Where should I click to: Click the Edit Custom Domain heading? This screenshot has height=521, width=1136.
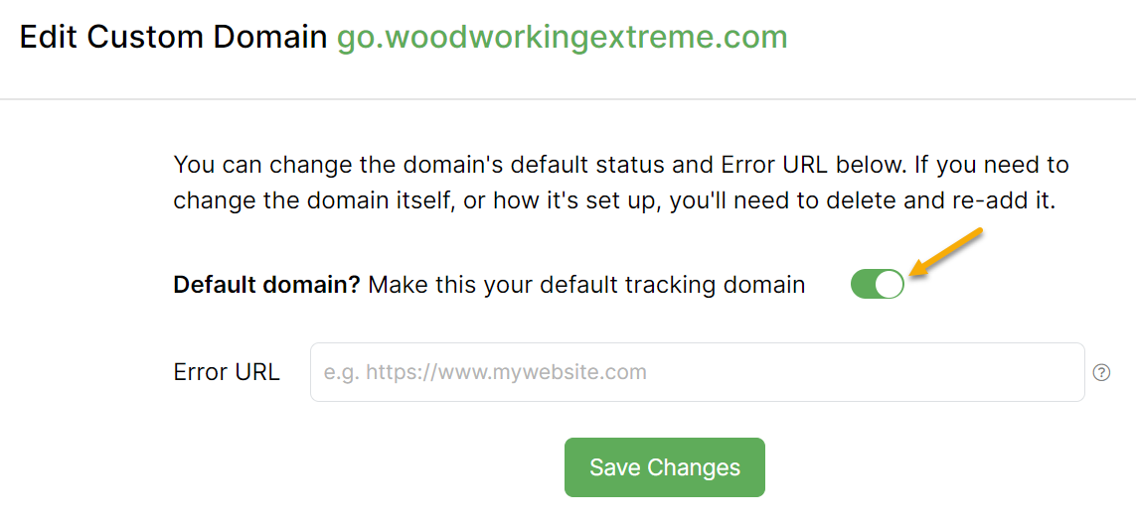pos(173,37)
